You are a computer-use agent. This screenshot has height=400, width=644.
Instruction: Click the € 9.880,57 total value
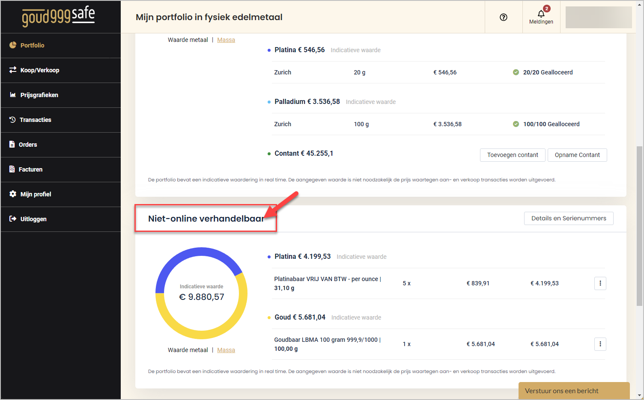[202, 297]
